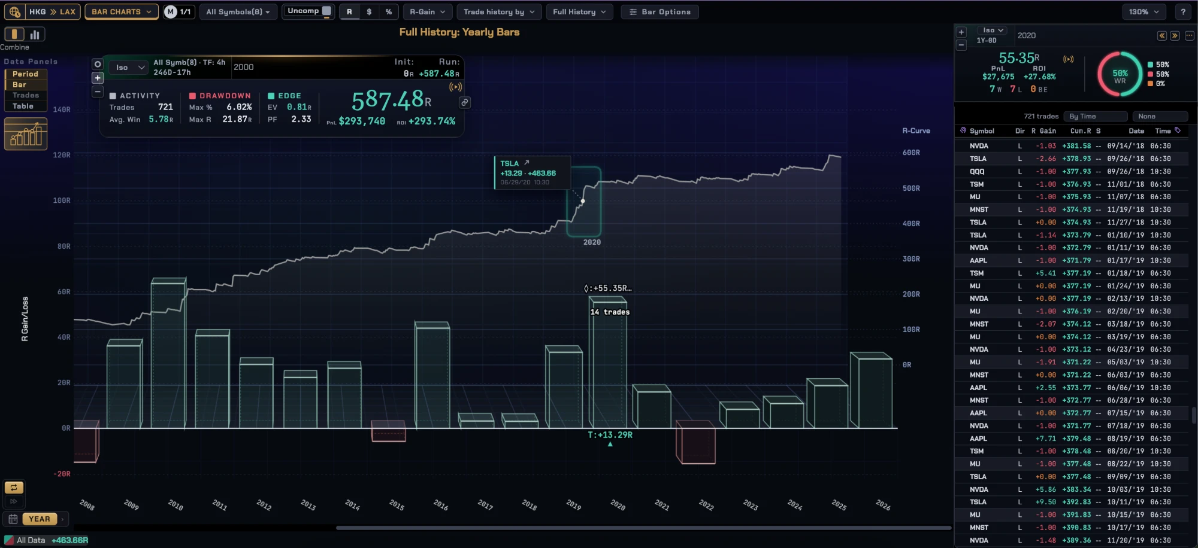Open the All Symbols(8) dropdown

238,12
